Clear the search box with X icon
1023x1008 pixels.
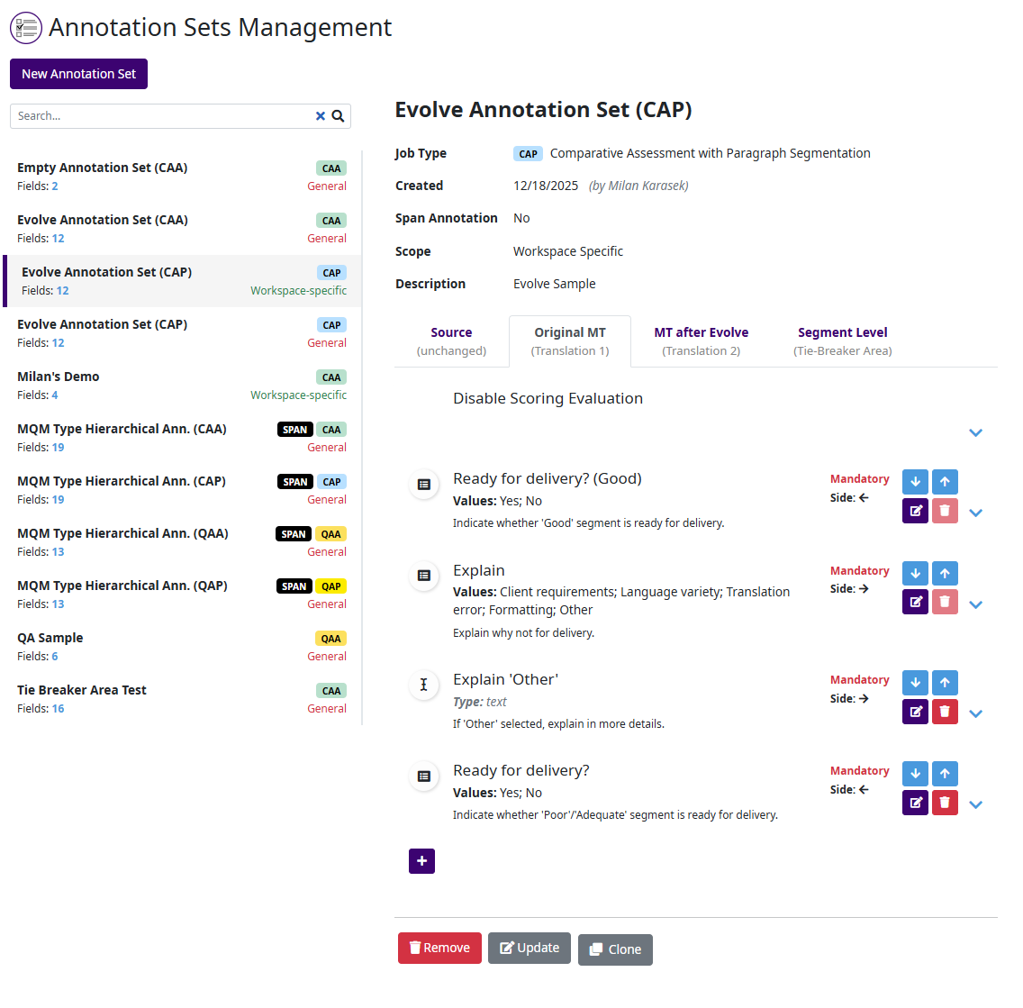[x=321, y=116]
